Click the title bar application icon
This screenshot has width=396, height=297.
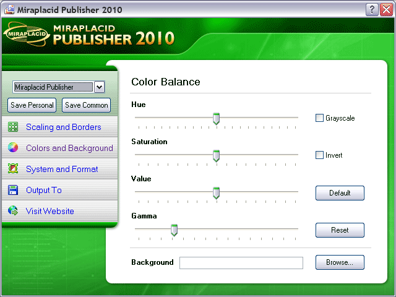pos(9,10)
